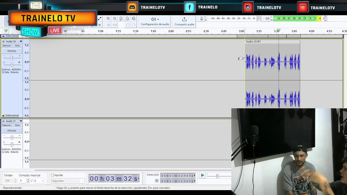Click the Silence audio selection icon

(115, 25)
